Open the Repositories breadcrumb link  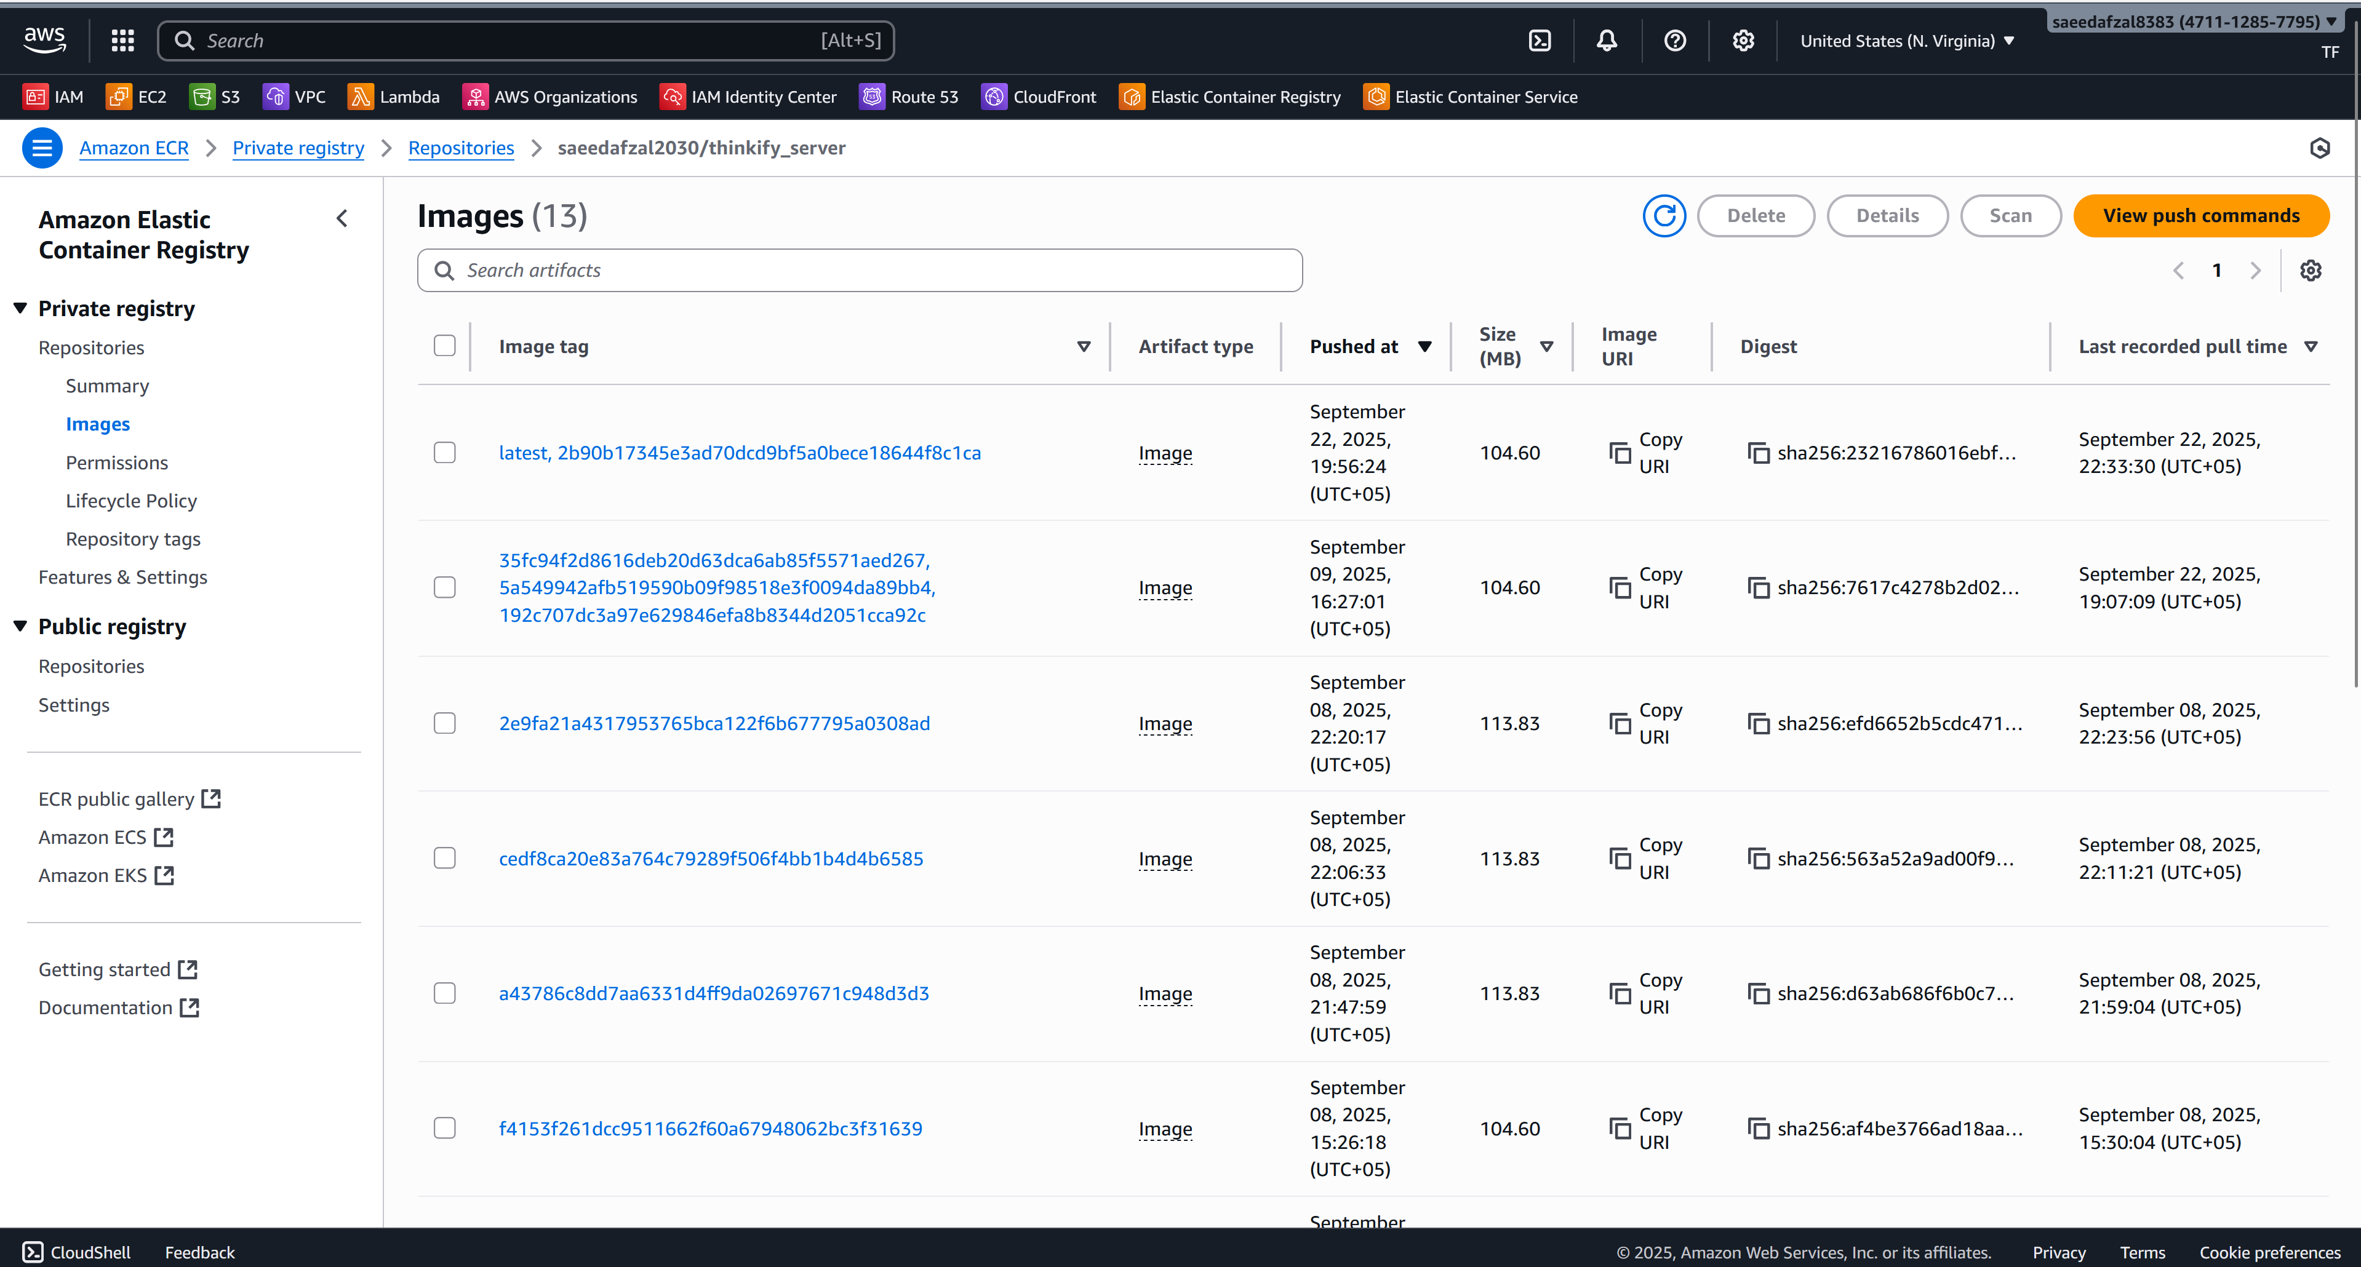coord(461,148)
